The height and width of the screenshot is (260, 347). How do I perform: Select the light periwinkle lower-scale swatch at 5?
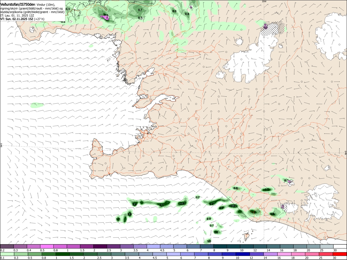pos(174,254)
